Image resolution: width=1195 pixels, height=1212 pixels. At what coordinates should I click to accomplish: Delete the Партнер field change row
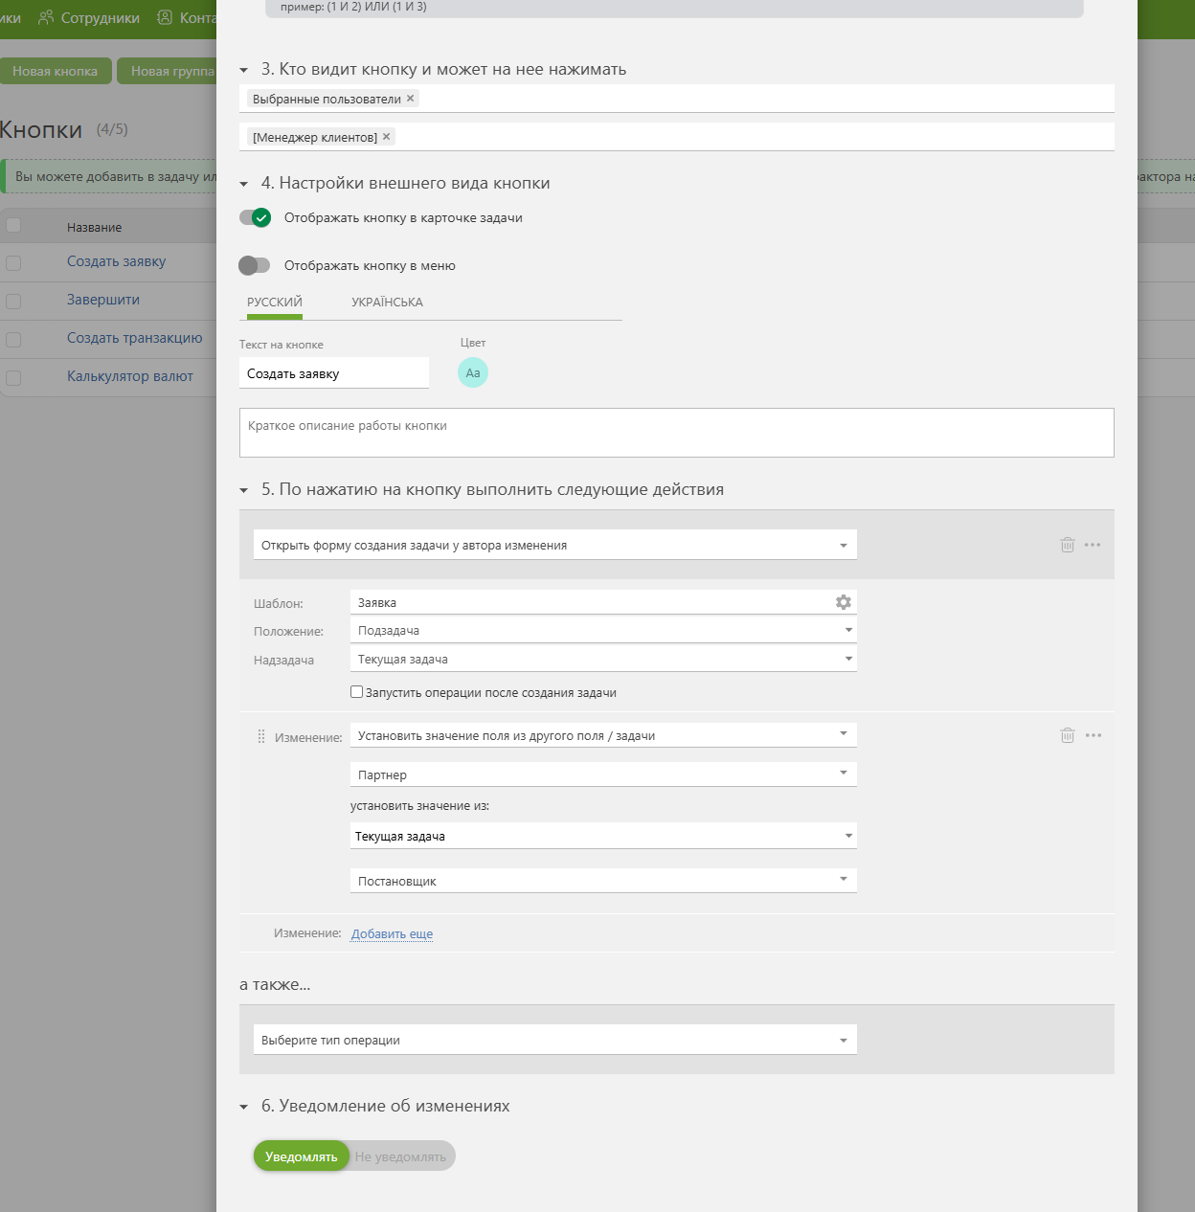click(x=1067, y=735)
